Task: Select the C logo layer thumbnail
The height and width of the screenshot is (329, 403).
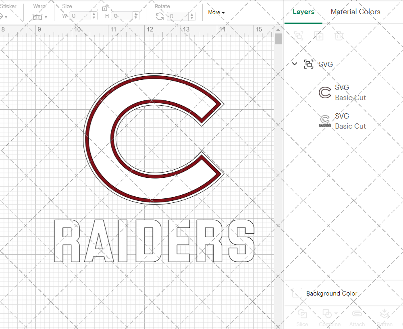Action: click(325, 93)
